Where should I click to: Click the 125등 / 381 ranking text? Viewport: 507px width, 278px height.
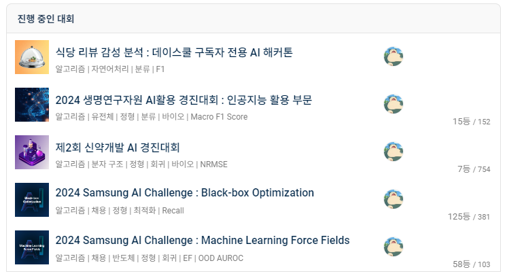469,217
